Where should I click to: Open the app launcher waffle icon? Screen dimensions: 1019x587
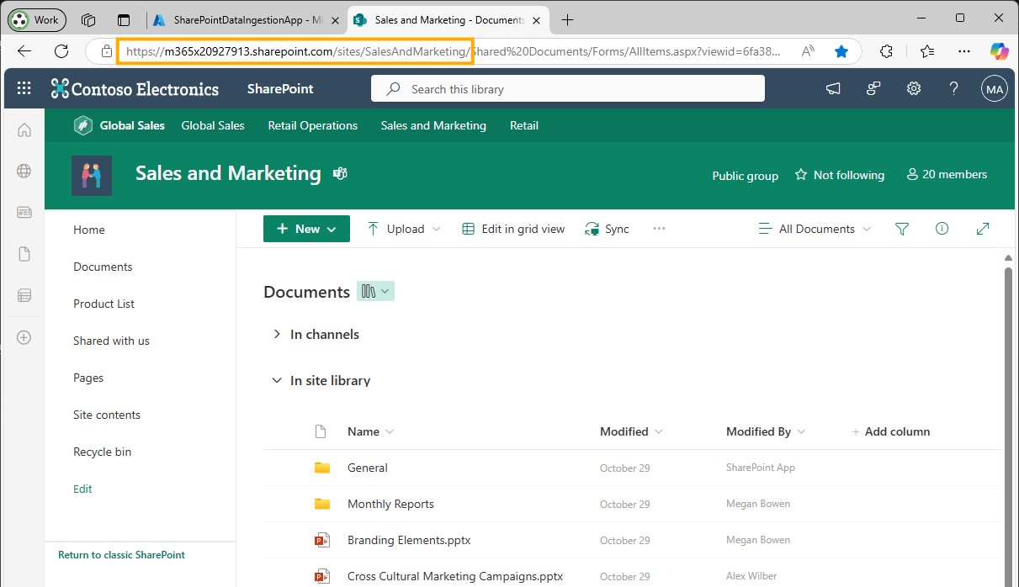pyautogui.click(x=24, y=88)
